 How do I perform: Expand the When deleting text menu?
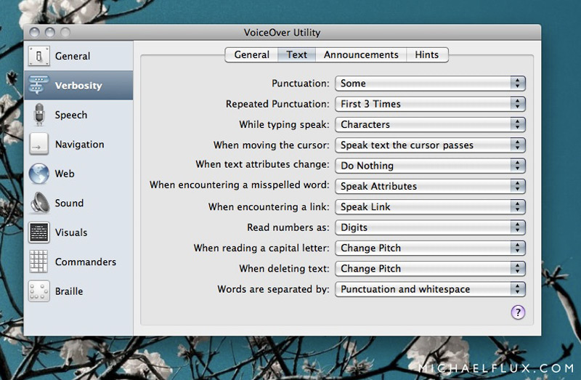[x=430, y=268]
